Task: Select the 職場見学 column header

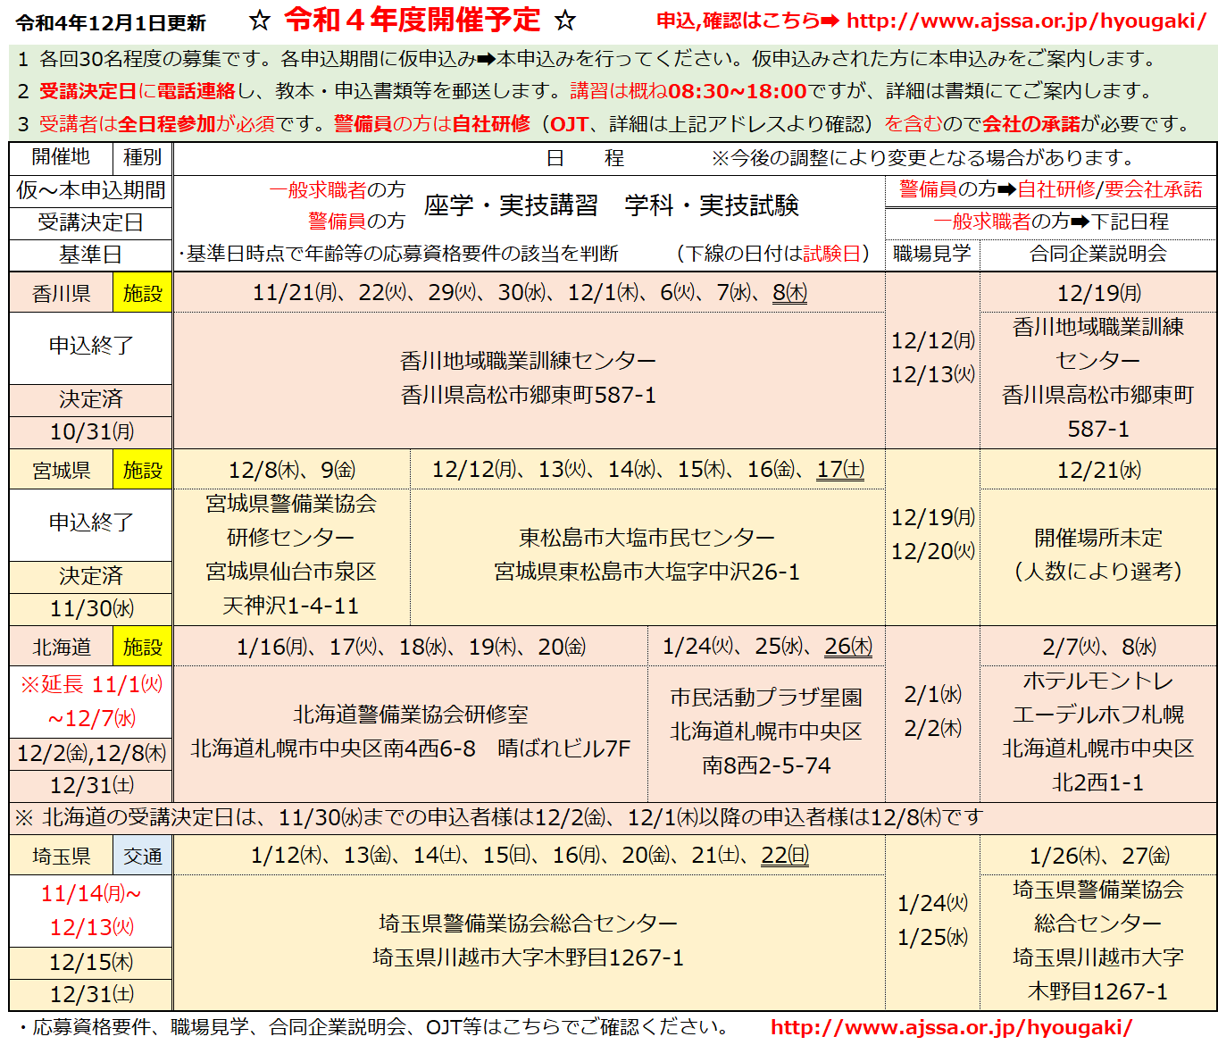Action: point(932,254)
